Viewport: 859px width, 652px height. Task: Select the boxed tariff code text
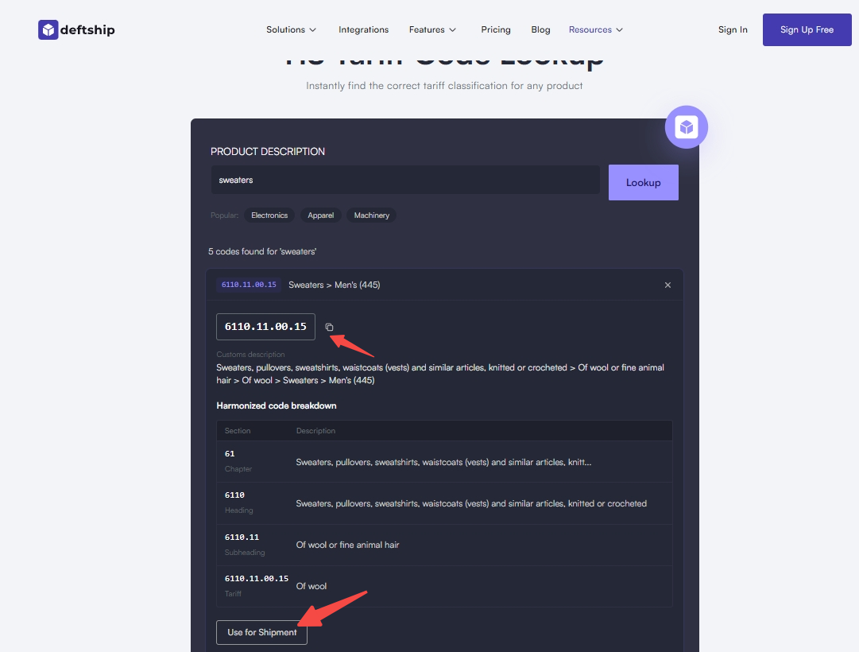[265, 327]
